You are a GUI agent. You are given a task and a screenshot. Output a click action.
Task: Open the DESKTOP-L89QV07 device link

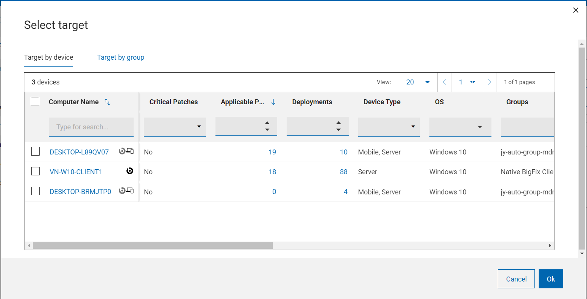click(79, 151)
